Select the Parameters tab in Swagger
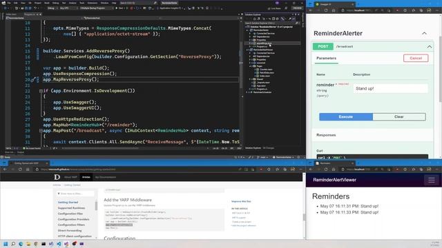Screen dimensions: 442x248 click(x=326, y=58)
